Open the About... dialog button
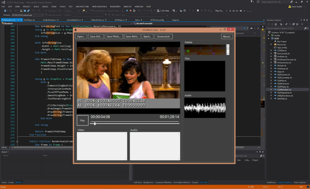 pyautogui.click(x=227, y=36)
